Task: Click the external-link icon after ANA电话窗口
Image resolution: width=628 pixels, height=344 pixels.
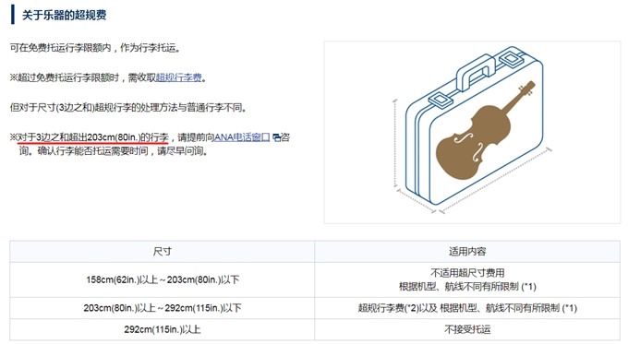Action: (x=276, y=137)
